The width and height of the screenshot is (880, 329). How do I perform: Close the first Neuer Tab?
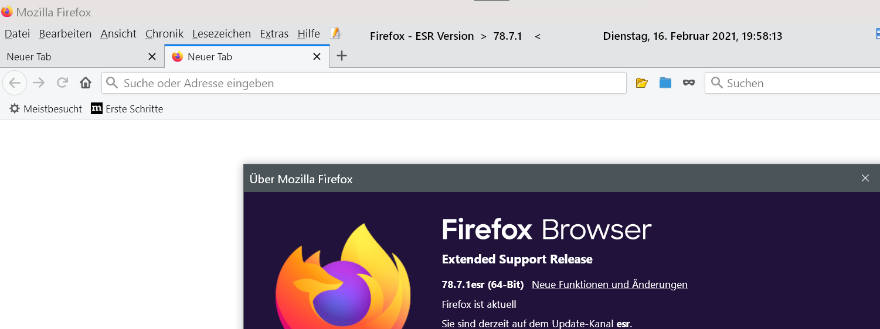point(152,57)
